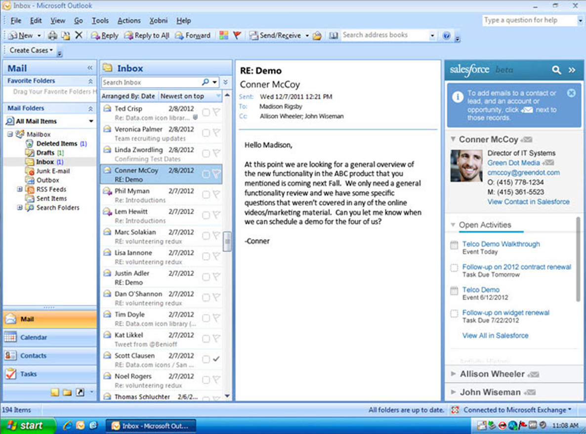586x434 pixels.
Task: Click the Salesforce search magnifier icon
Action: pos(556,70)
